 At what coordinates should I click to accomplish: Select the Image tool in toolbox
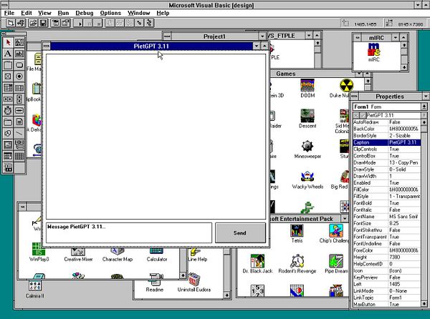coord(8,144)
